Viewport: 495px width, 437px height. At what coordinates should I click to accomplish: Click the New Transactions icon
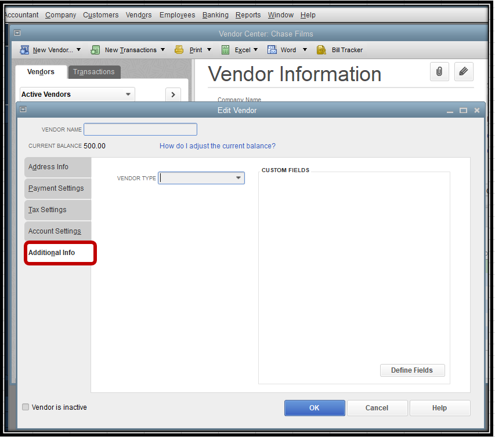click(96, 50)
